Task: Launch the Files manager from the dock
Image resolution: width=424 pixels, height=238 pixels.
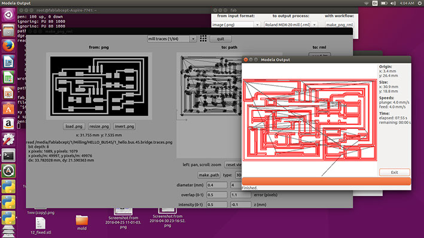Action: [8, 30]
